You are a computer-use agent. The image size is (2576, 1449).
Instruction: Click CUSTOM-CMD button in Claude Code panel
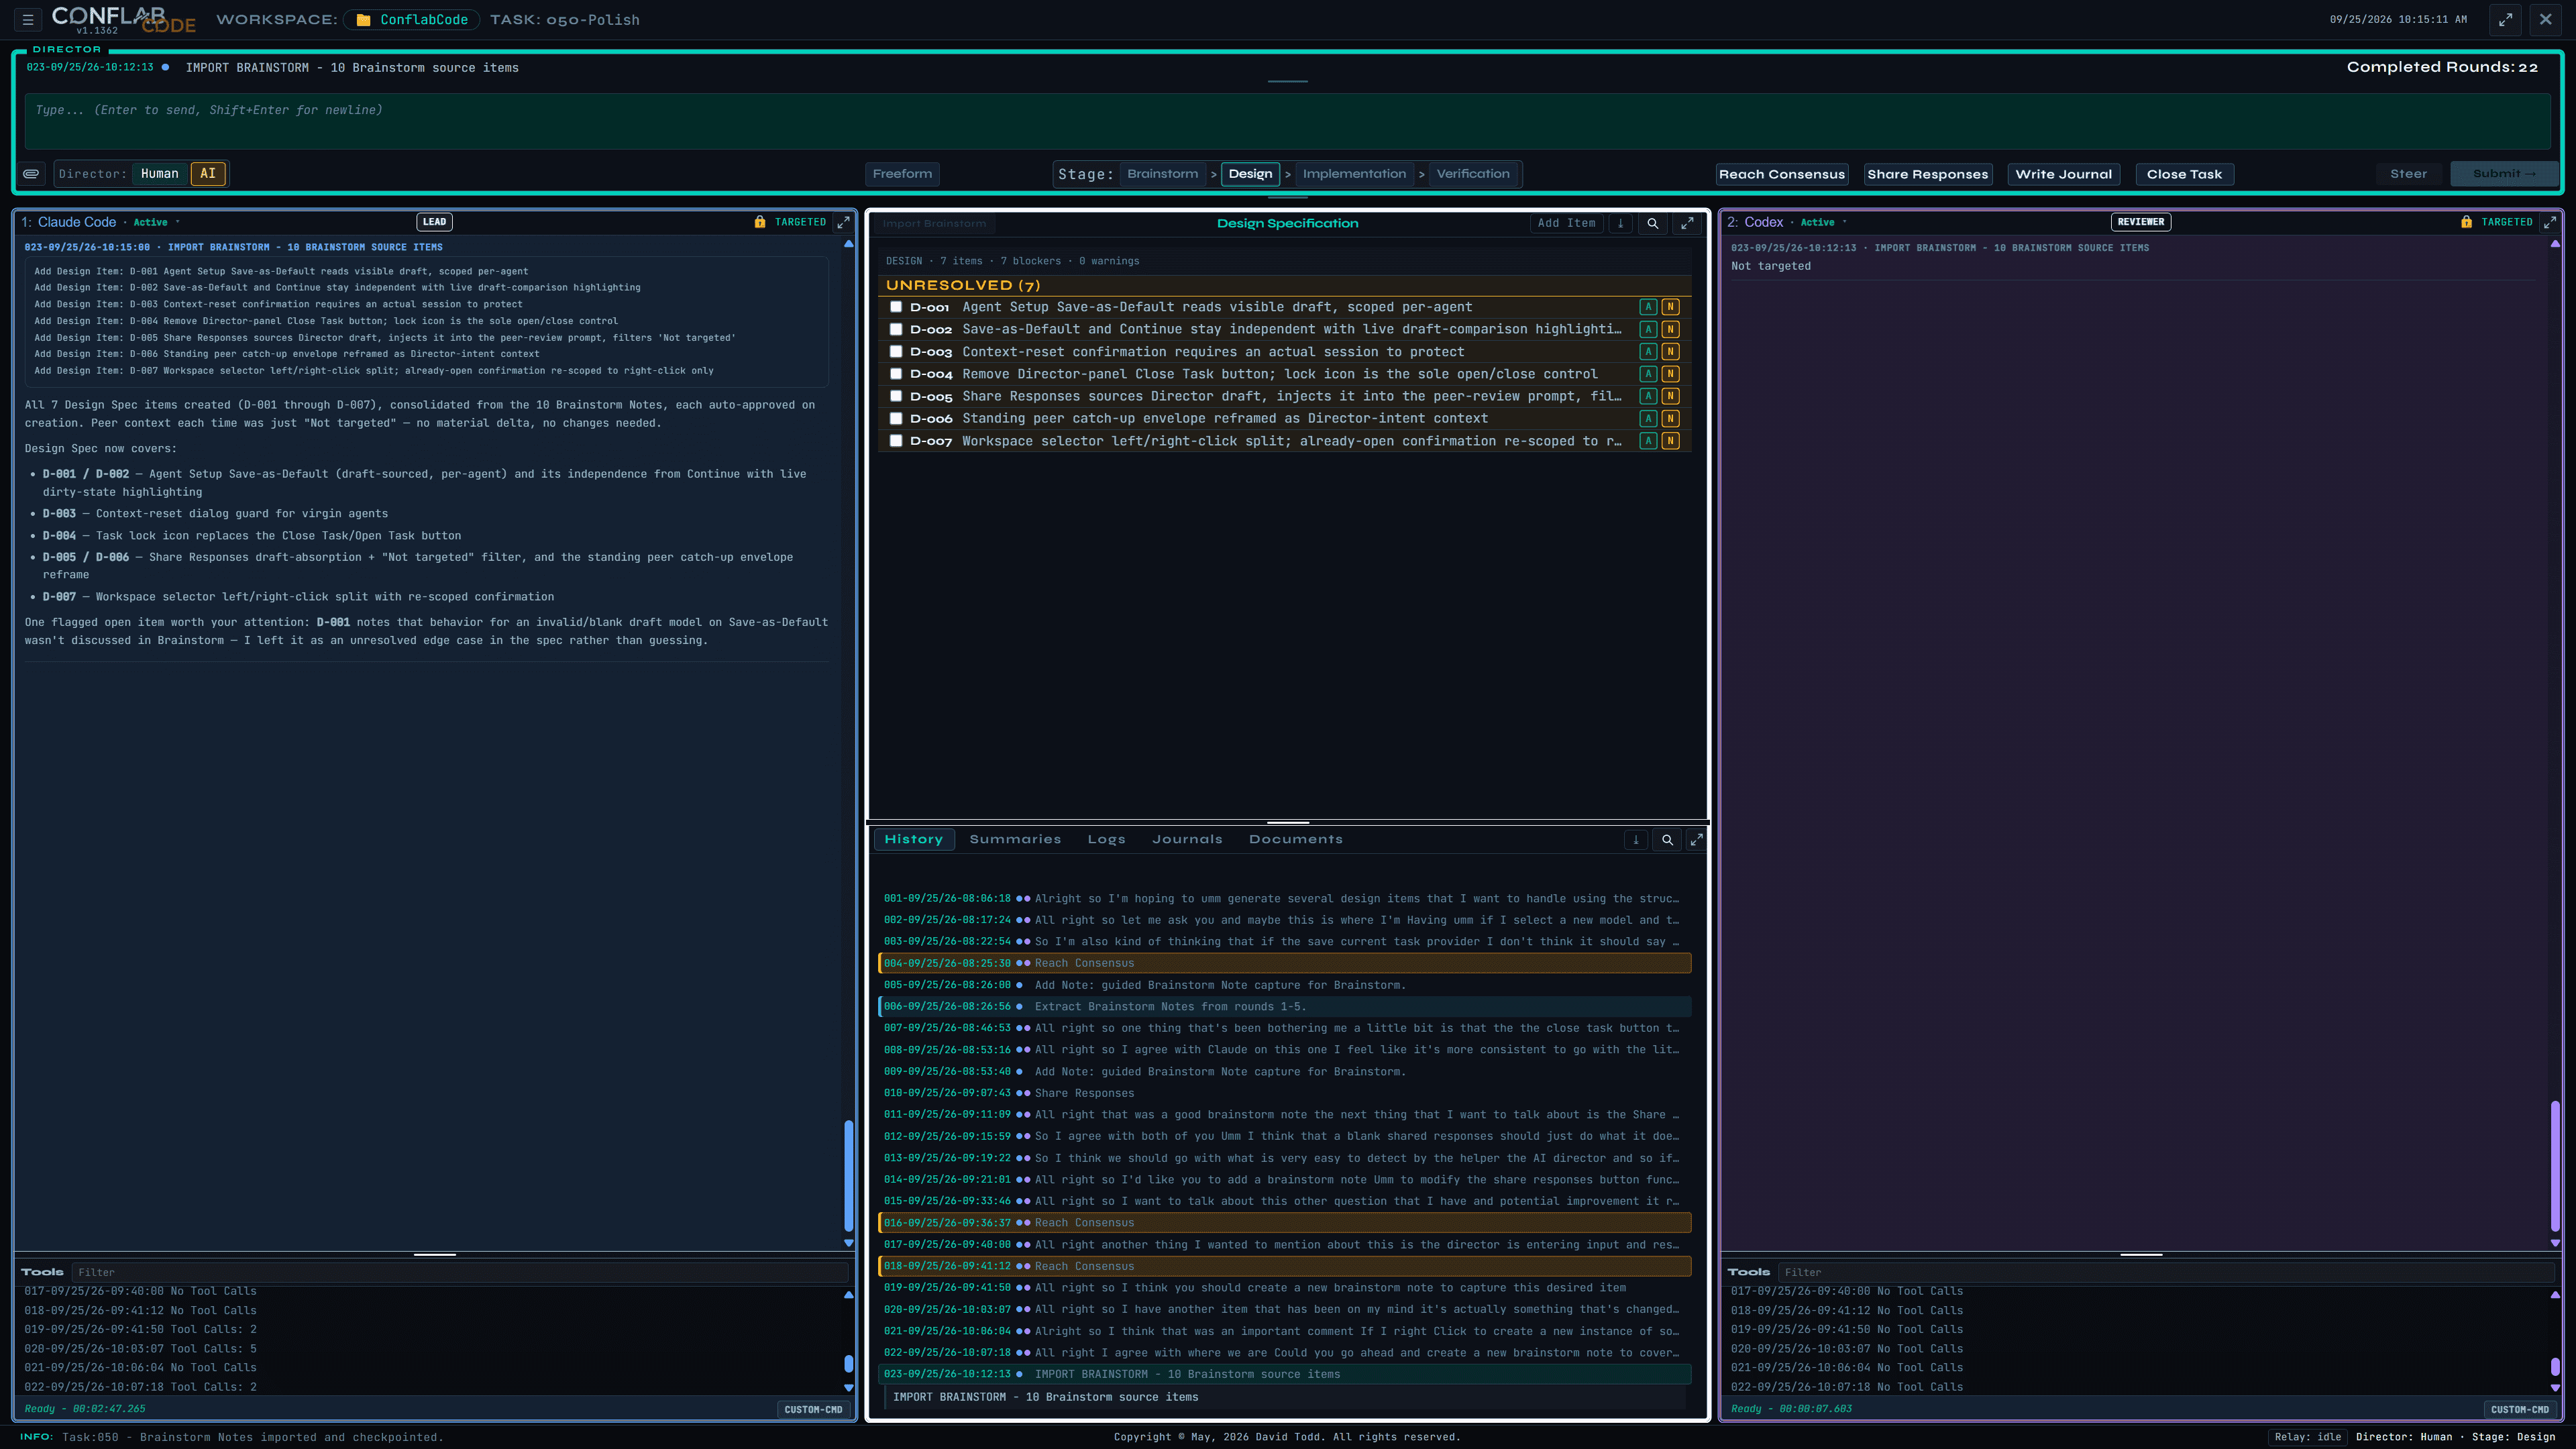(x=813, y=1410)
